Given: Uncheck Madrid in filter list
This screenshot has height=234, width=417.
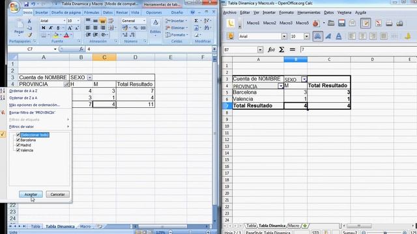Looking at the screenshot, I should point(18,145).
